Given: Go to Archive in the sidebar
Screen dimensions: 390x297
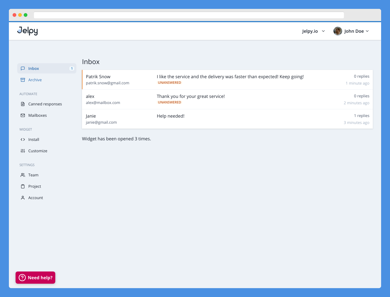Looking at the screenshot, I should [47, 80].
